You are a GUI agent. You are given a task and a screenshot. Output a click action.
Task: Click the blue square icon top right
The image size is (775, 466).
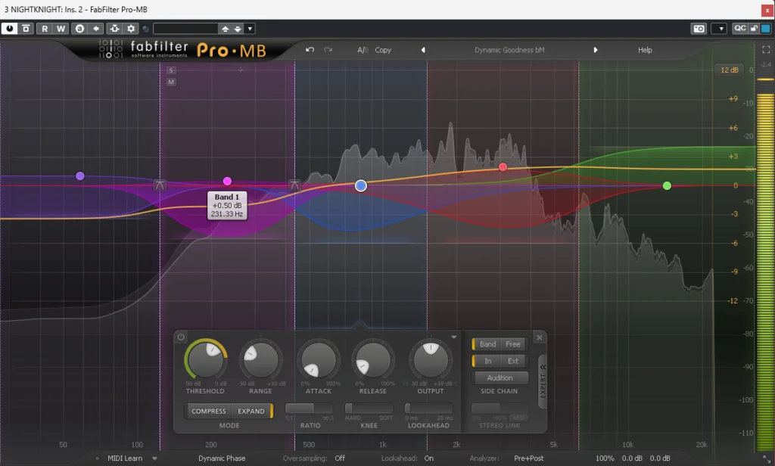pos(766,29)
